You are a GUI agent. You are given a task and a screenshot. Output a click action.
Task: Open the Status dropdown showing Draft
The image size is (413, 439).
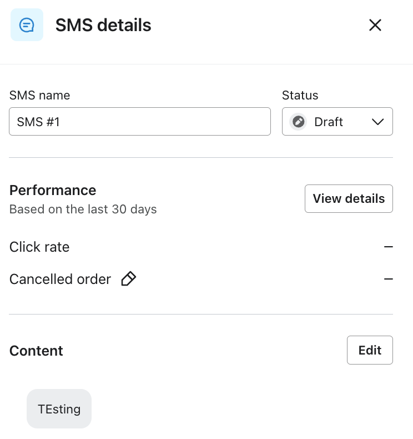(x=337, y=122)
